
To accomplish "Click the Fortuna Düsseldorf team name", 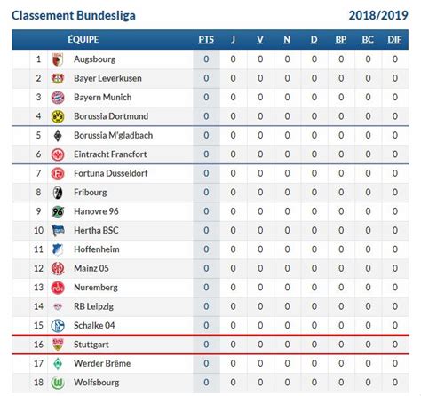I will 111,173.
